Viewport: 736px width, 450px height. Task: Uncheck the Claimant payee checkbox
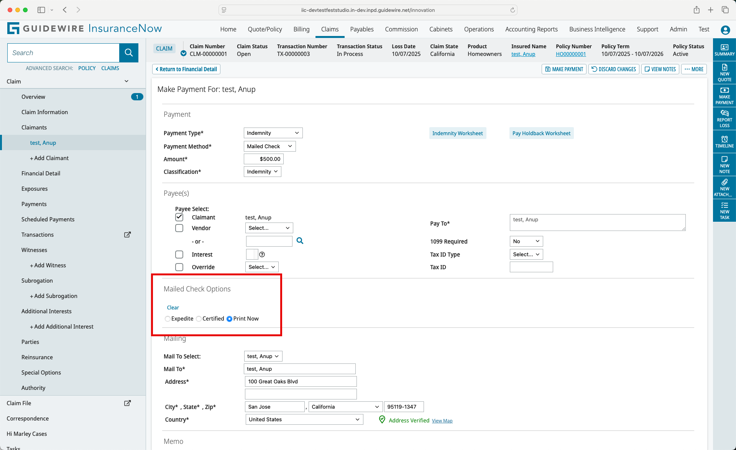tap(179, 217)
